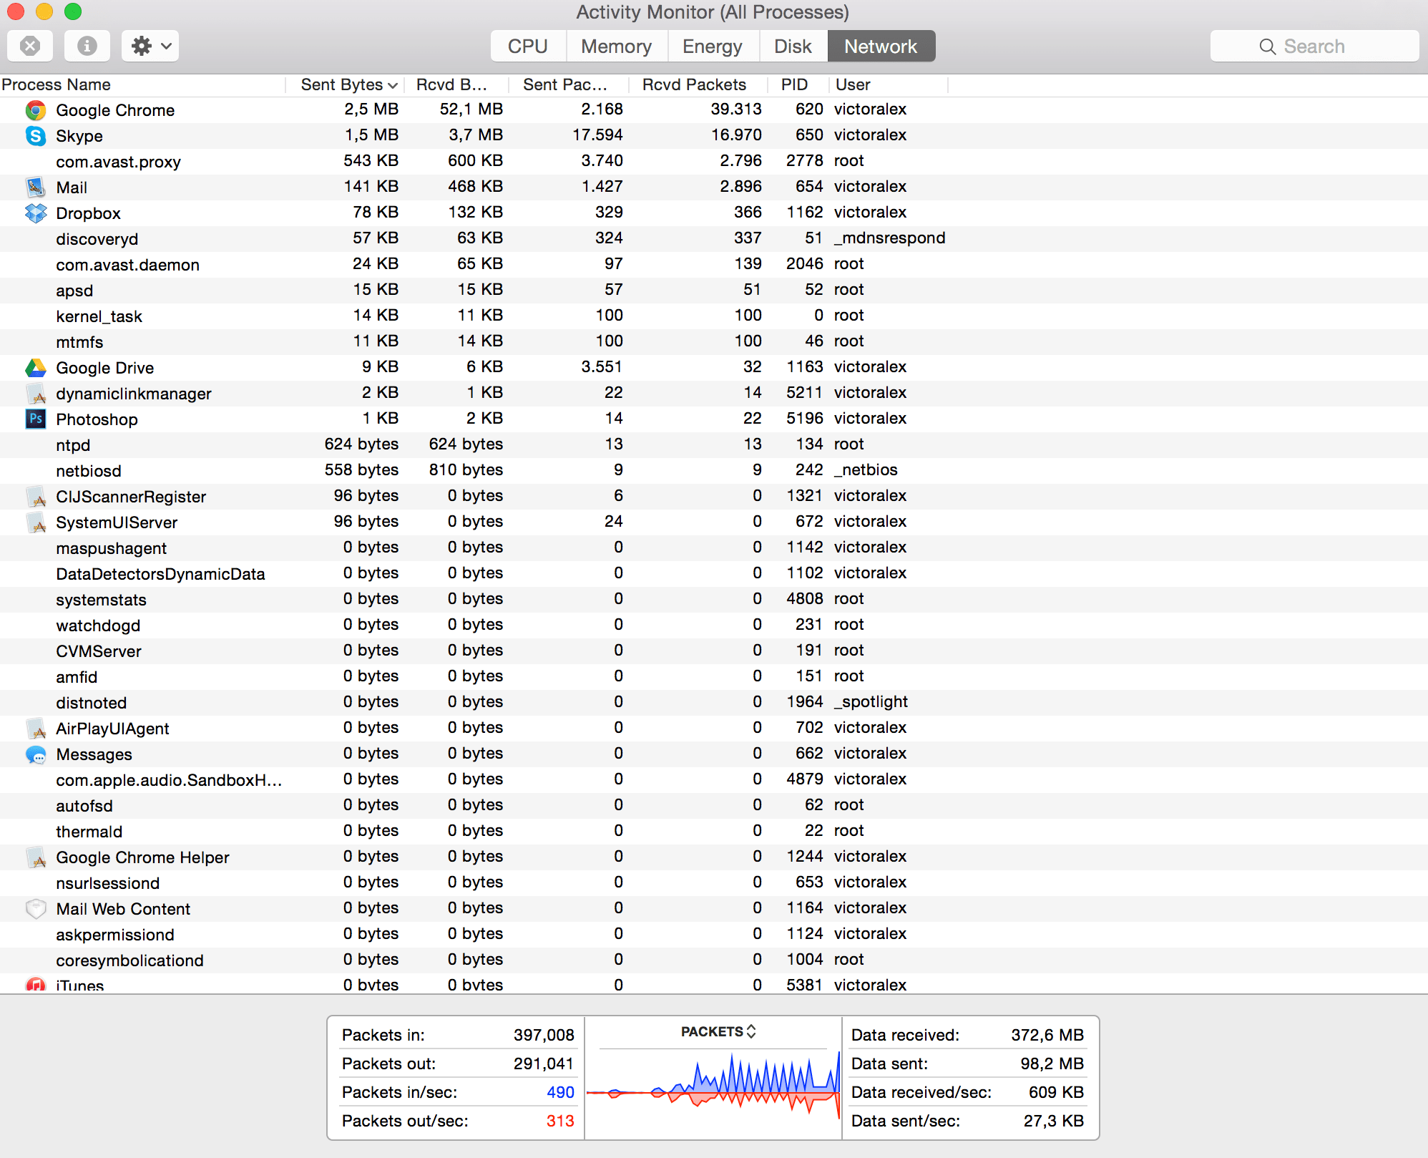The height and width of the screenshot is (1158, 1428).
Task: Select the Messages app icon
Action: click(36, 754)
